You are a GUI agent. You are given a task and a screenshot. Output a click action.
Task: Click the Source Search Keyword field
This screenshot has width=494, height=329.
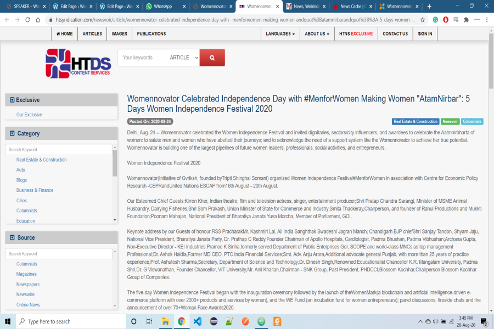click(59, 254)
